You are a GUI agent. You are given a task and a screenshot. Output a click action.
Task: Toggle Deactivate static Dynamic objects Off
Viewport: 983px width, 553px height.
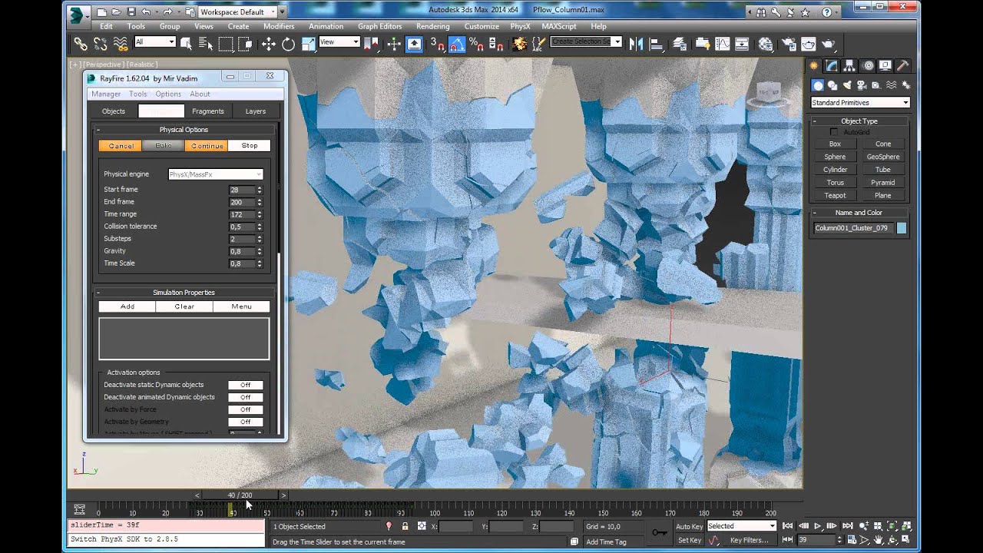245,385
